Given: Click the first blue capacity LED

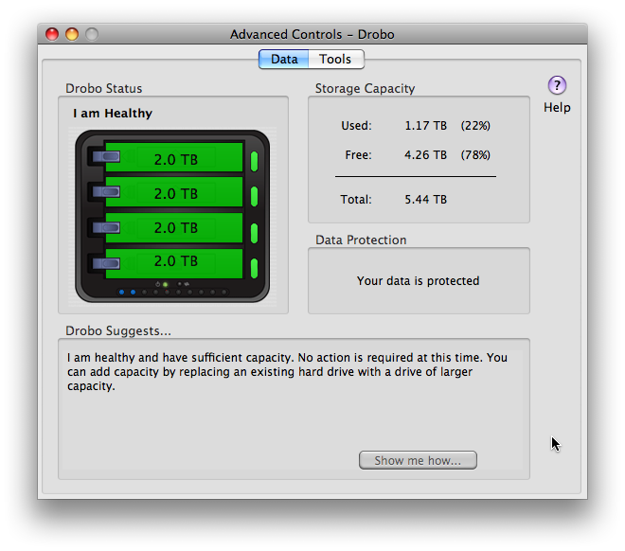Looking at the screenshot, I should coord(122,293).
